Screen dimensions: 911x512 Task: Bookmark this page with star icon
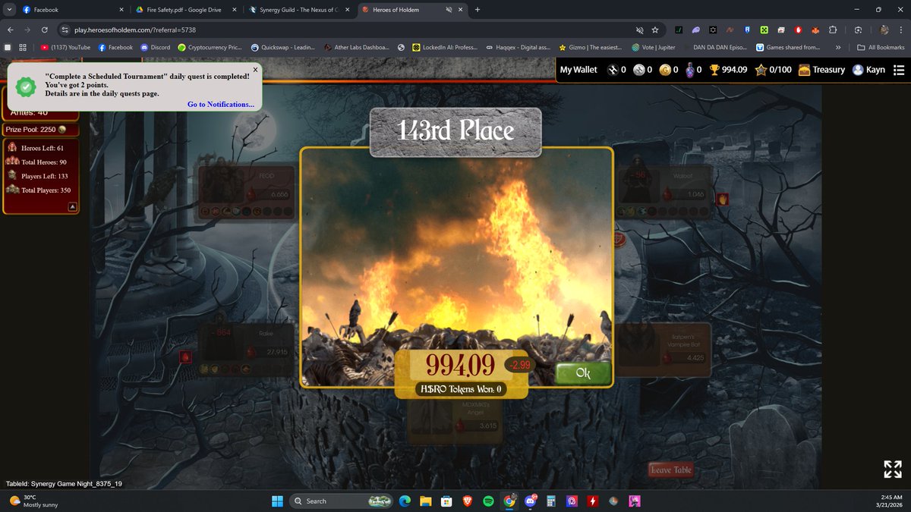(655, 30)
